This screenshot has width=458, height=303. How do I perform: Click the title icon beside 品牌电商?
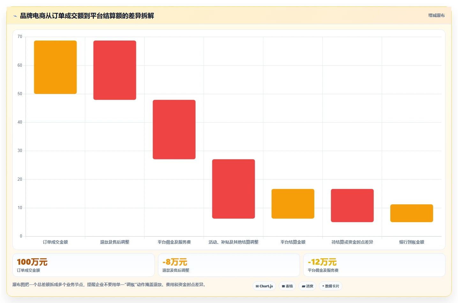pyautogui.click(x=15, y=16)
